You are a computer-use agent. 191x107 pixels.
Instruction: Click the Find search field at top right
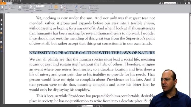pos(170,3)
